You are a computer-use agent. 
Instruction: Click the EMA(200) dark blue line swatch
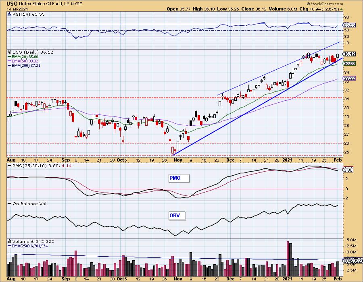coord(10,66)
